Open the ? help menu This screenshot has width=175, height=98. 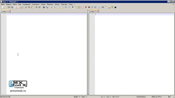tap(74, 4)
